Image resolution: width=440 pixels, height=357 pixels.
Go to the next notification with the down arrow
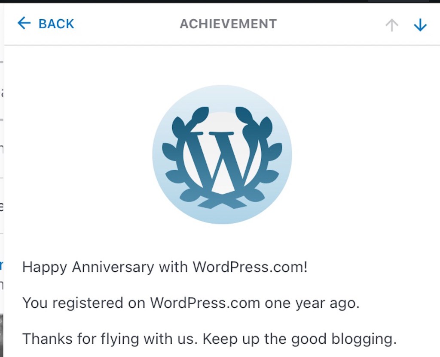420,25
